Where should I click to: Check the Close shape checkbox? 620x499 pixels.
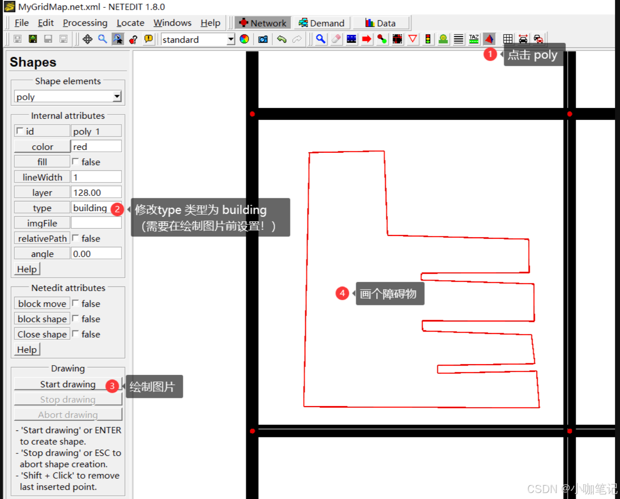tap(75, 334)
